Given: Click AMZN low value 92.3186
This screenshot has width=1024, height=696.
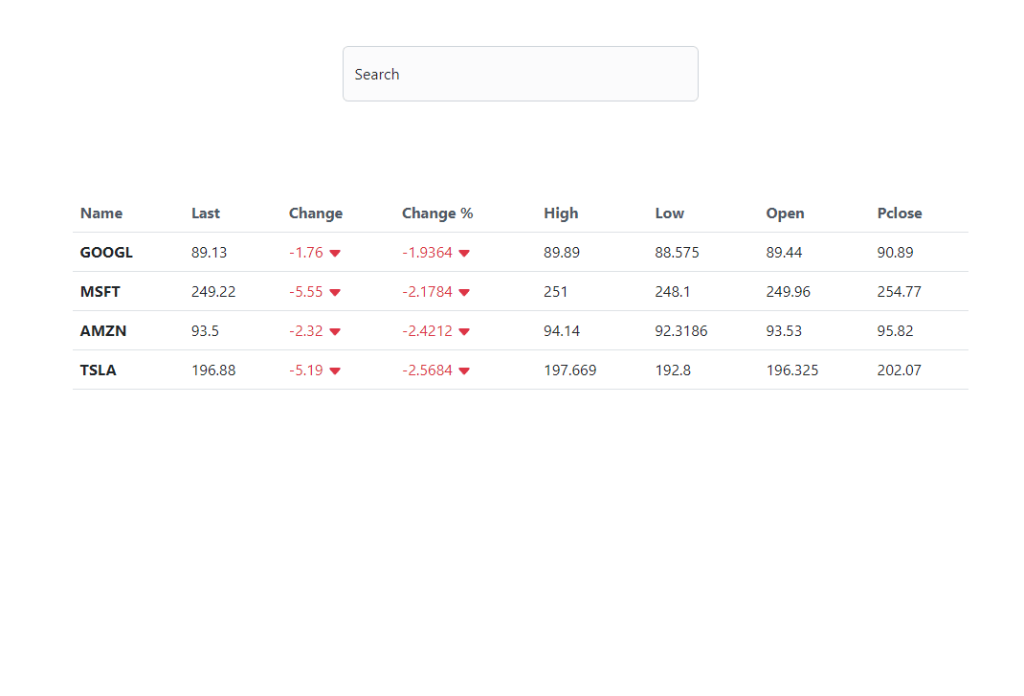Looking at the screenshot, I should [x=681, y=330].
